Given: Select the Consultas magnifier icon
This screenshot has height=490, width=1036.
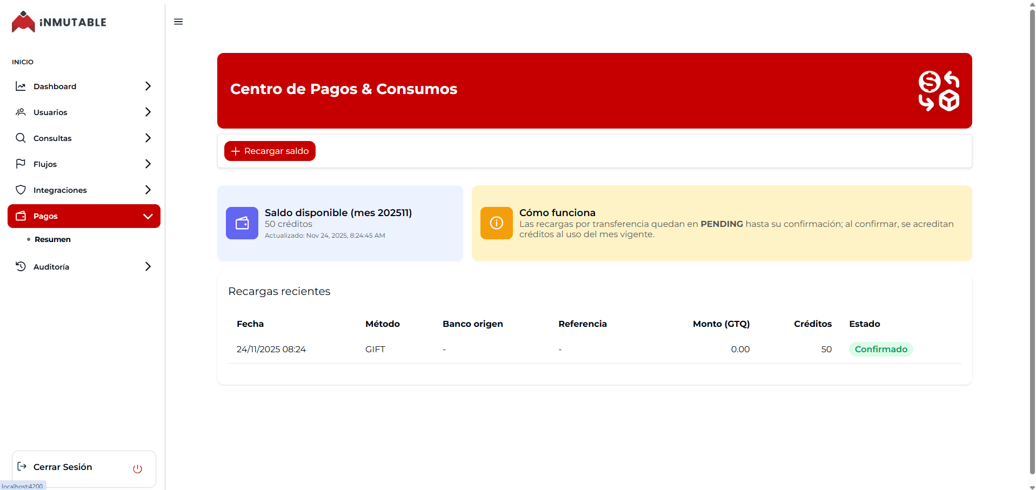Looking at the screenshot, I should 21,138.
